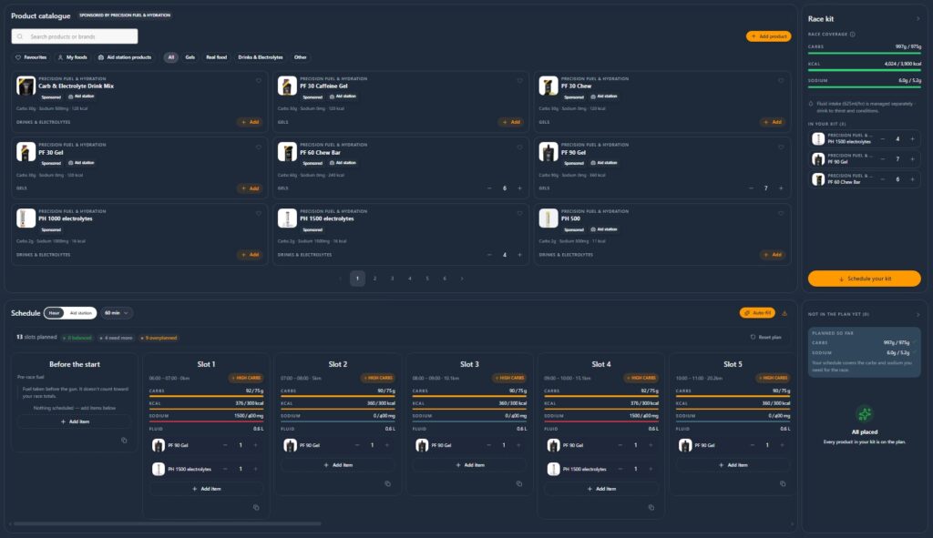Add item to Before the start
Image resolution: width=933 pixels, height=538 pixels.
[x=75, y=421]
